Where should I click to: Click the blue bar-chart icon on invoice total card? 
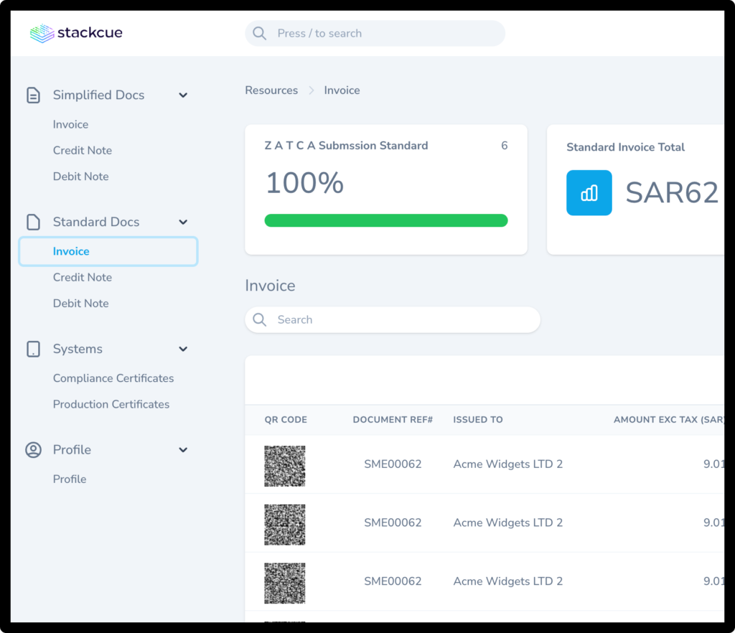(589, 192)
